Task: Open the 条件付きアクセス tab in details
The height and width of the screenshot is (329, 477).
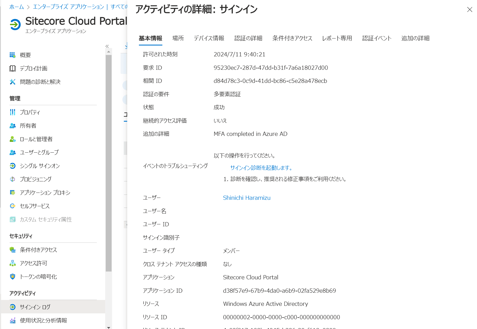Action: click(x=292, y=38)
